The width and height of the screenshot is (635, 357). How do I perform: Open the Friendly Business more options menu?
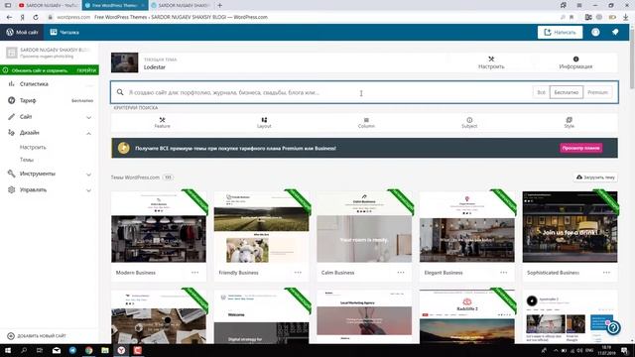pos(298,273)
